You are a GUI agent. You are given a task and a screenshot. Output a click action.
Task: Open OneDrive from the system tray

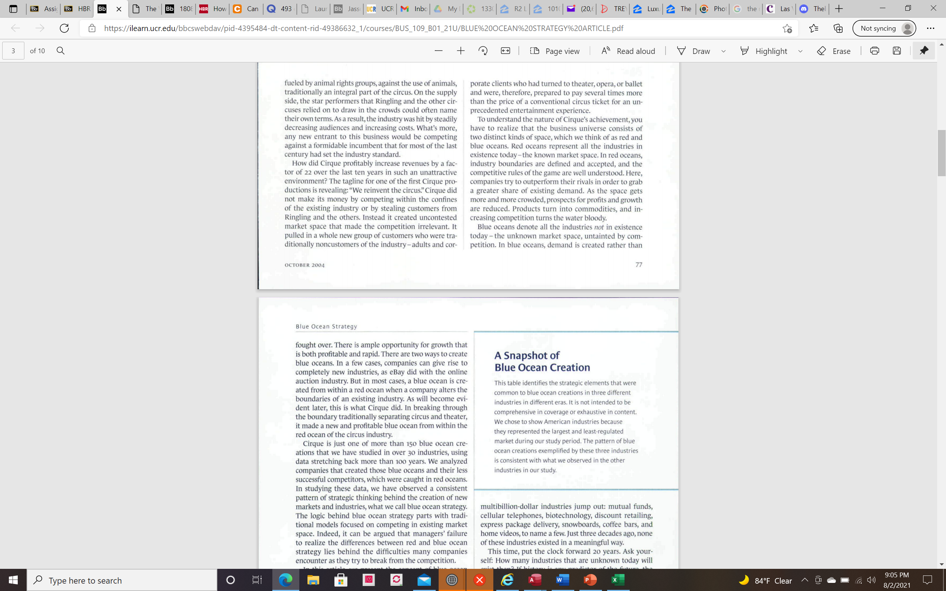point(831,580)
